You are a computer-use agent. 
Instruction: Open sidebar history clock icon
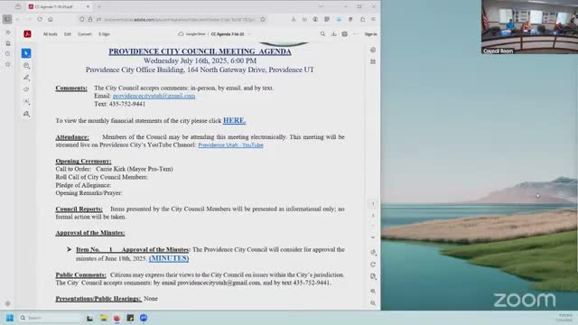click(x=8, y=54)
